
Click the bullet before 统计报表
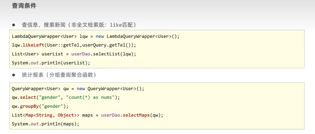14,75
